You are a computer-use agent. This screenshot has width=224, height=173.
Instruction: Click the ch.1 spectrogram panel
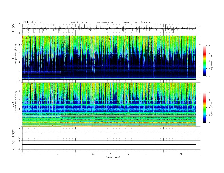(x=109, y=58)
